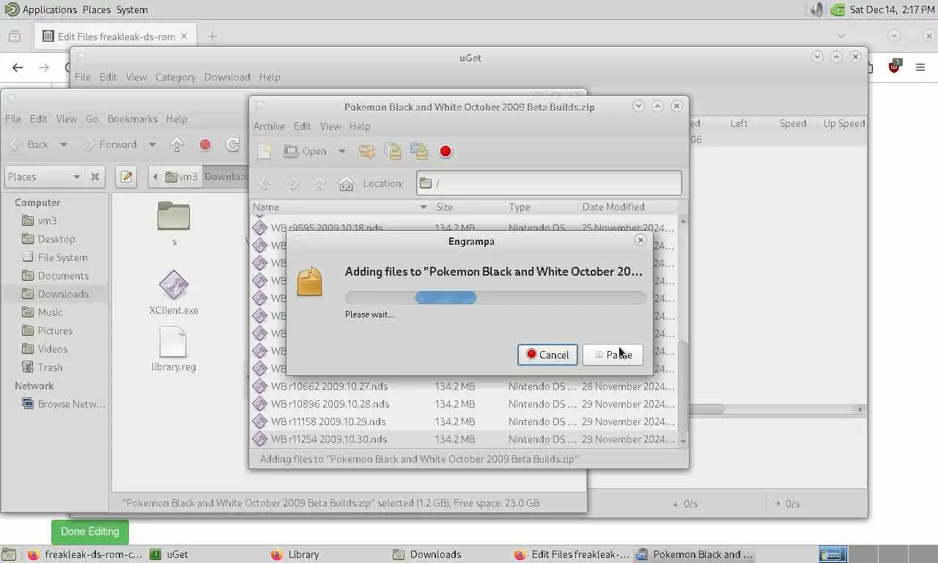Sort archive list by Date Modified column
Viewport: 938px width, 563px height.
click(x=627, y=207)
